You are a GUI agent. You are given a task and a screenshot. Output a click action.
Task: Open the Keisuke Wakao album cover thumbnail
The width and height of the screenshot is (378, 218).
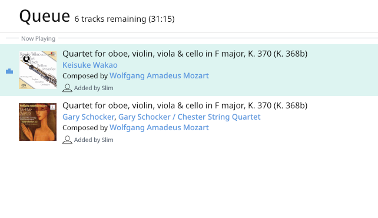38,70
